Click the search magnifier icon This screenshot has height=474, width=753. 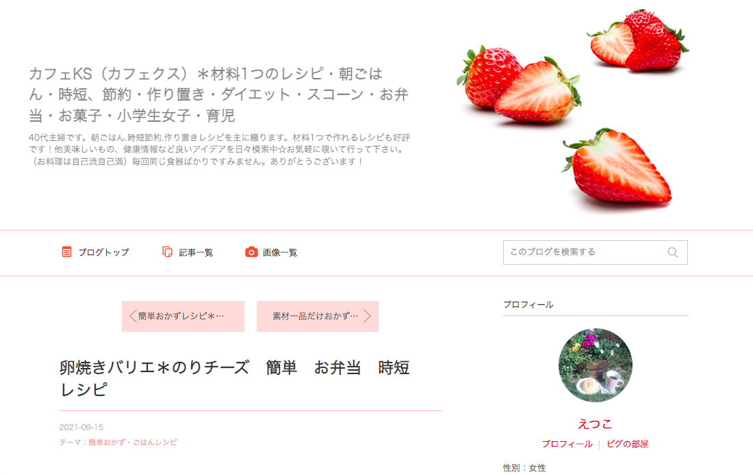coord(672,252)
